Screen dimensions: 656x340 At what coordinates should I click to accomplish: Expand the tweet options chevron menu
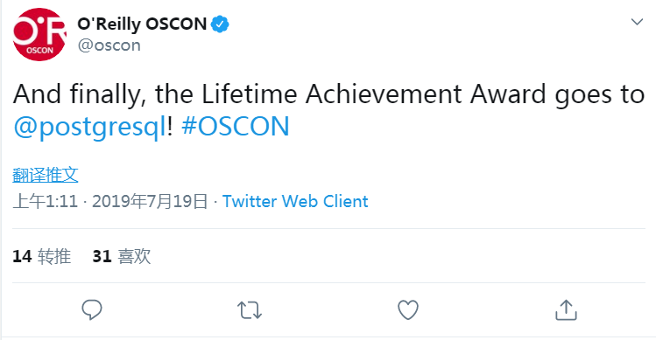point(637,22)
